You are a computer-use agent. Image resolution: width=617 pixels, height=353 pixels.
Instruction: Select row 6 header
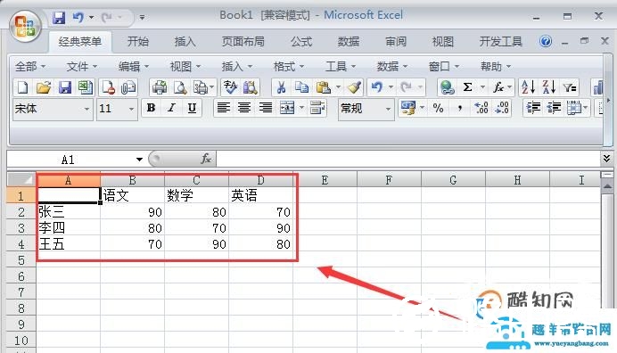click(x=21, y=276)
